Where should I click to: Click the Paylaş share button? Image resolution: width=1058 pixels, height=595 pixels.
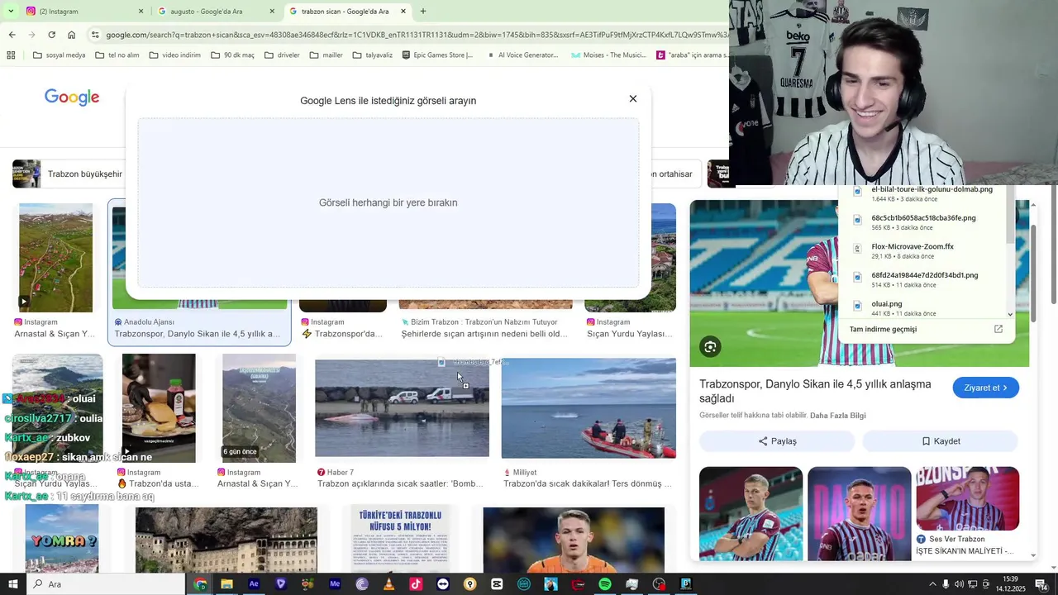(x=777, y=441)
